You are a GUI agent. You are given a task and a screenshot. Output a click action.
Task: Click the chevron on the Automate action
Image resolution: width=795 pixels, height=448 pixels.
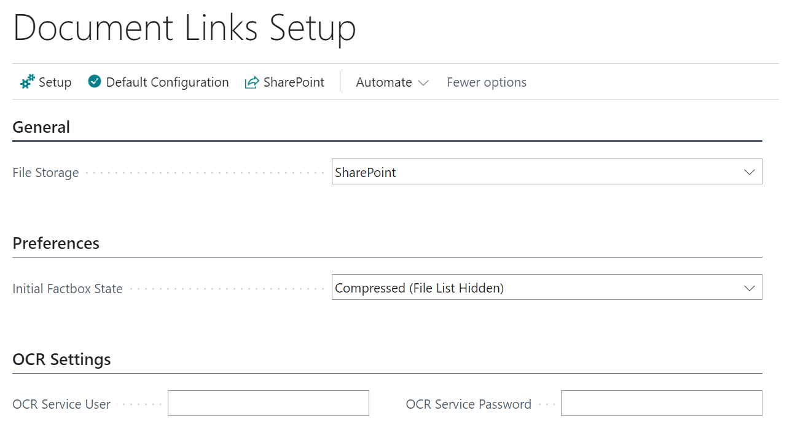pos(424,82)
